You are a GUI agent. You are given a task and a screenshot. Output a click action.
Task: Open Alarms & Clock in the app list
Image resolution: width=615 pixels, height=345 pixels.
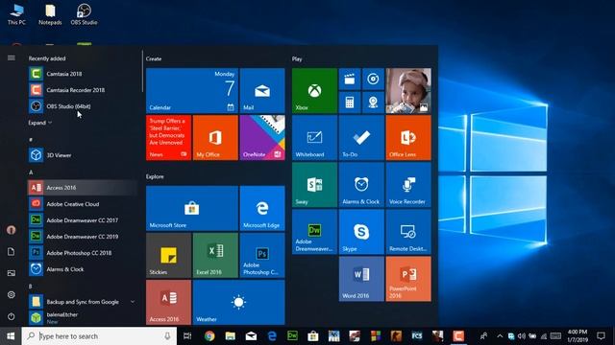pos(83,269)
